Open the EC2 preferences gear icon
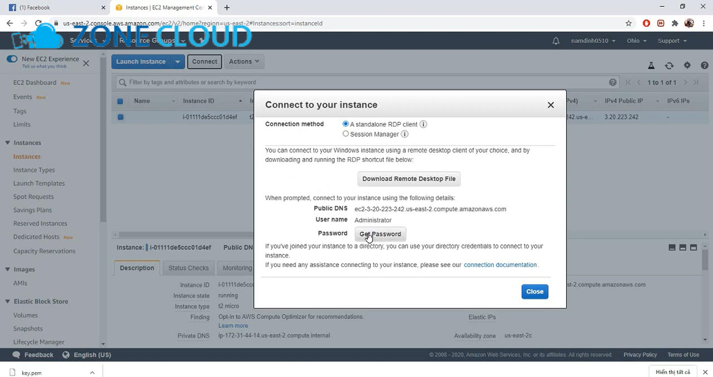The width and height of the screenshot is (713, 377). (687, 65)
